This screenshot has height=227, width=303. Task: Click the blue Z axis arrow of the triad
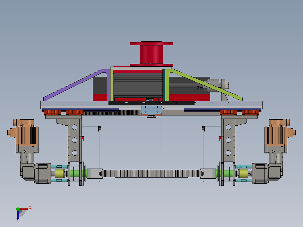click(18, 215)
